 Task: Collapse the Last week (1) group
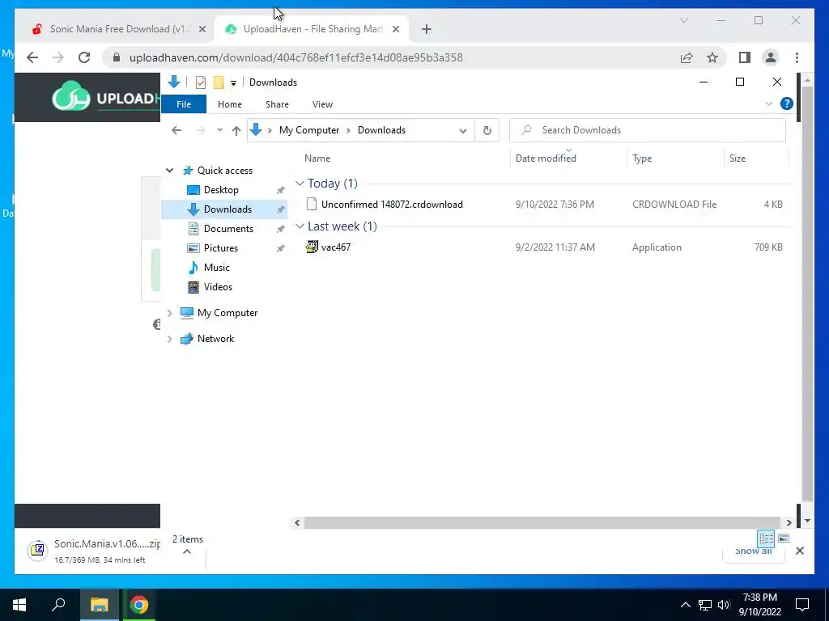[x=300, y=226]
